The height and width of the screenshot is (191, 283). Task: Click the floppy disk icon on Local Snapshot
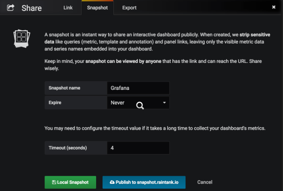[54, 182]
